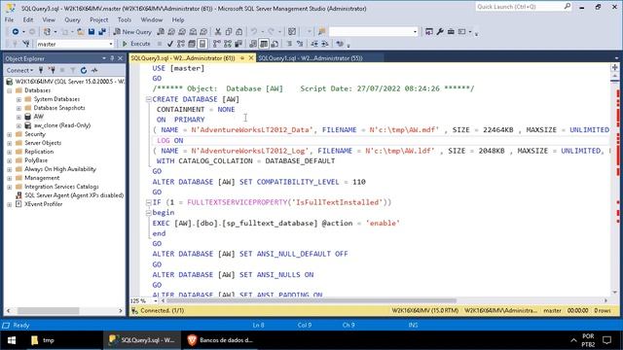Click the Undo arrow icon
The image size is (623, 350).
click(x=254, y=32)
